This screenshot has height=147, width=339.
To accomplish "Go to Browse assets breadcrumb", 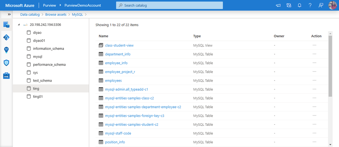I will tap(56, 15).
